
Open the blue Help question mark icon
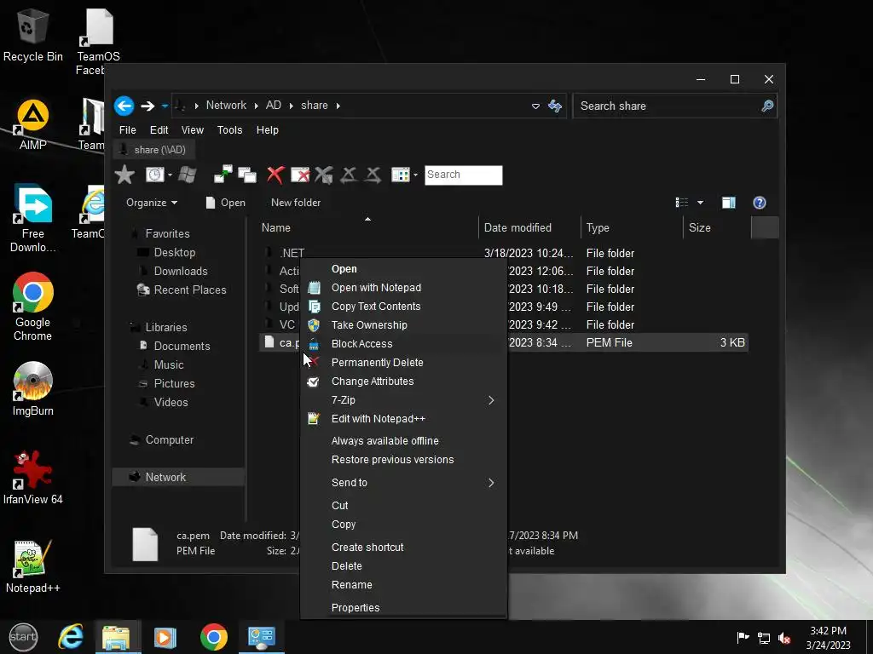760,203
